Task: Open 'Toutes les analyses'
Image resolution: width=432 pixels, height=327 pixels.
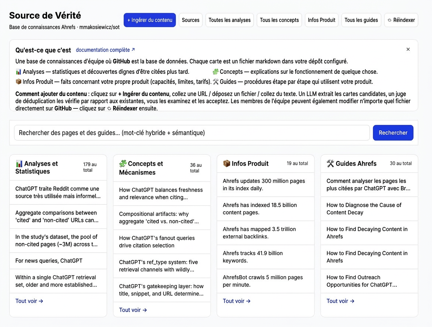Action: click(x=229, y=20)
